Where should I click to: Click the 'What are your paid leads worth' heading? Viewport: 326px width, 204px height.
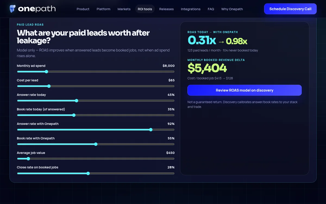coord(83,37)
